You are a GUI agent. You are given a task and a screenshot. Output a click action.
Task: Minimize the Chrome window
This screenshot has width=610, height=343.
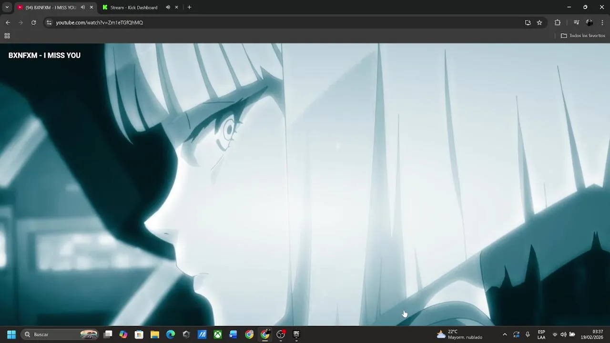pyautogui.click(x=569, y=7)
